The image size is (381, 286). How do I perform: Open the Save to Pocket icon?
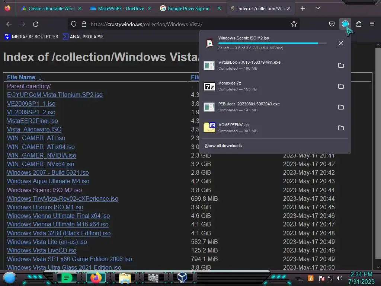click(332, 24)
